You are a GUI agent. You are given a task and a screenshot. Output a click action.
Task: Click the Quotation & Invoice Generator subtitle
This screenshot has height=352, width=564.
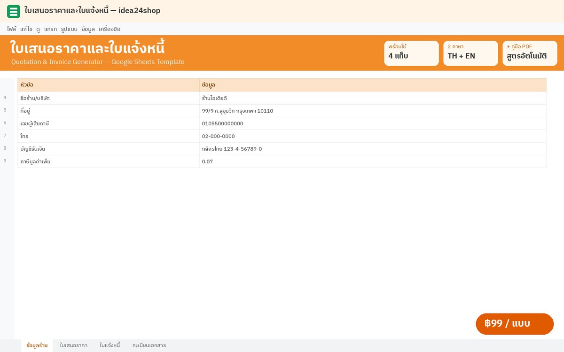(57, 62)
